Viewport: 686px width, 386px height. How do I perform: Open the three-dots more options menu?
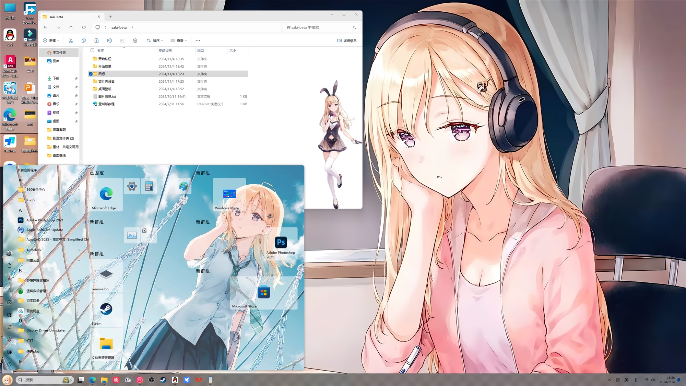(x=198, y=40)
